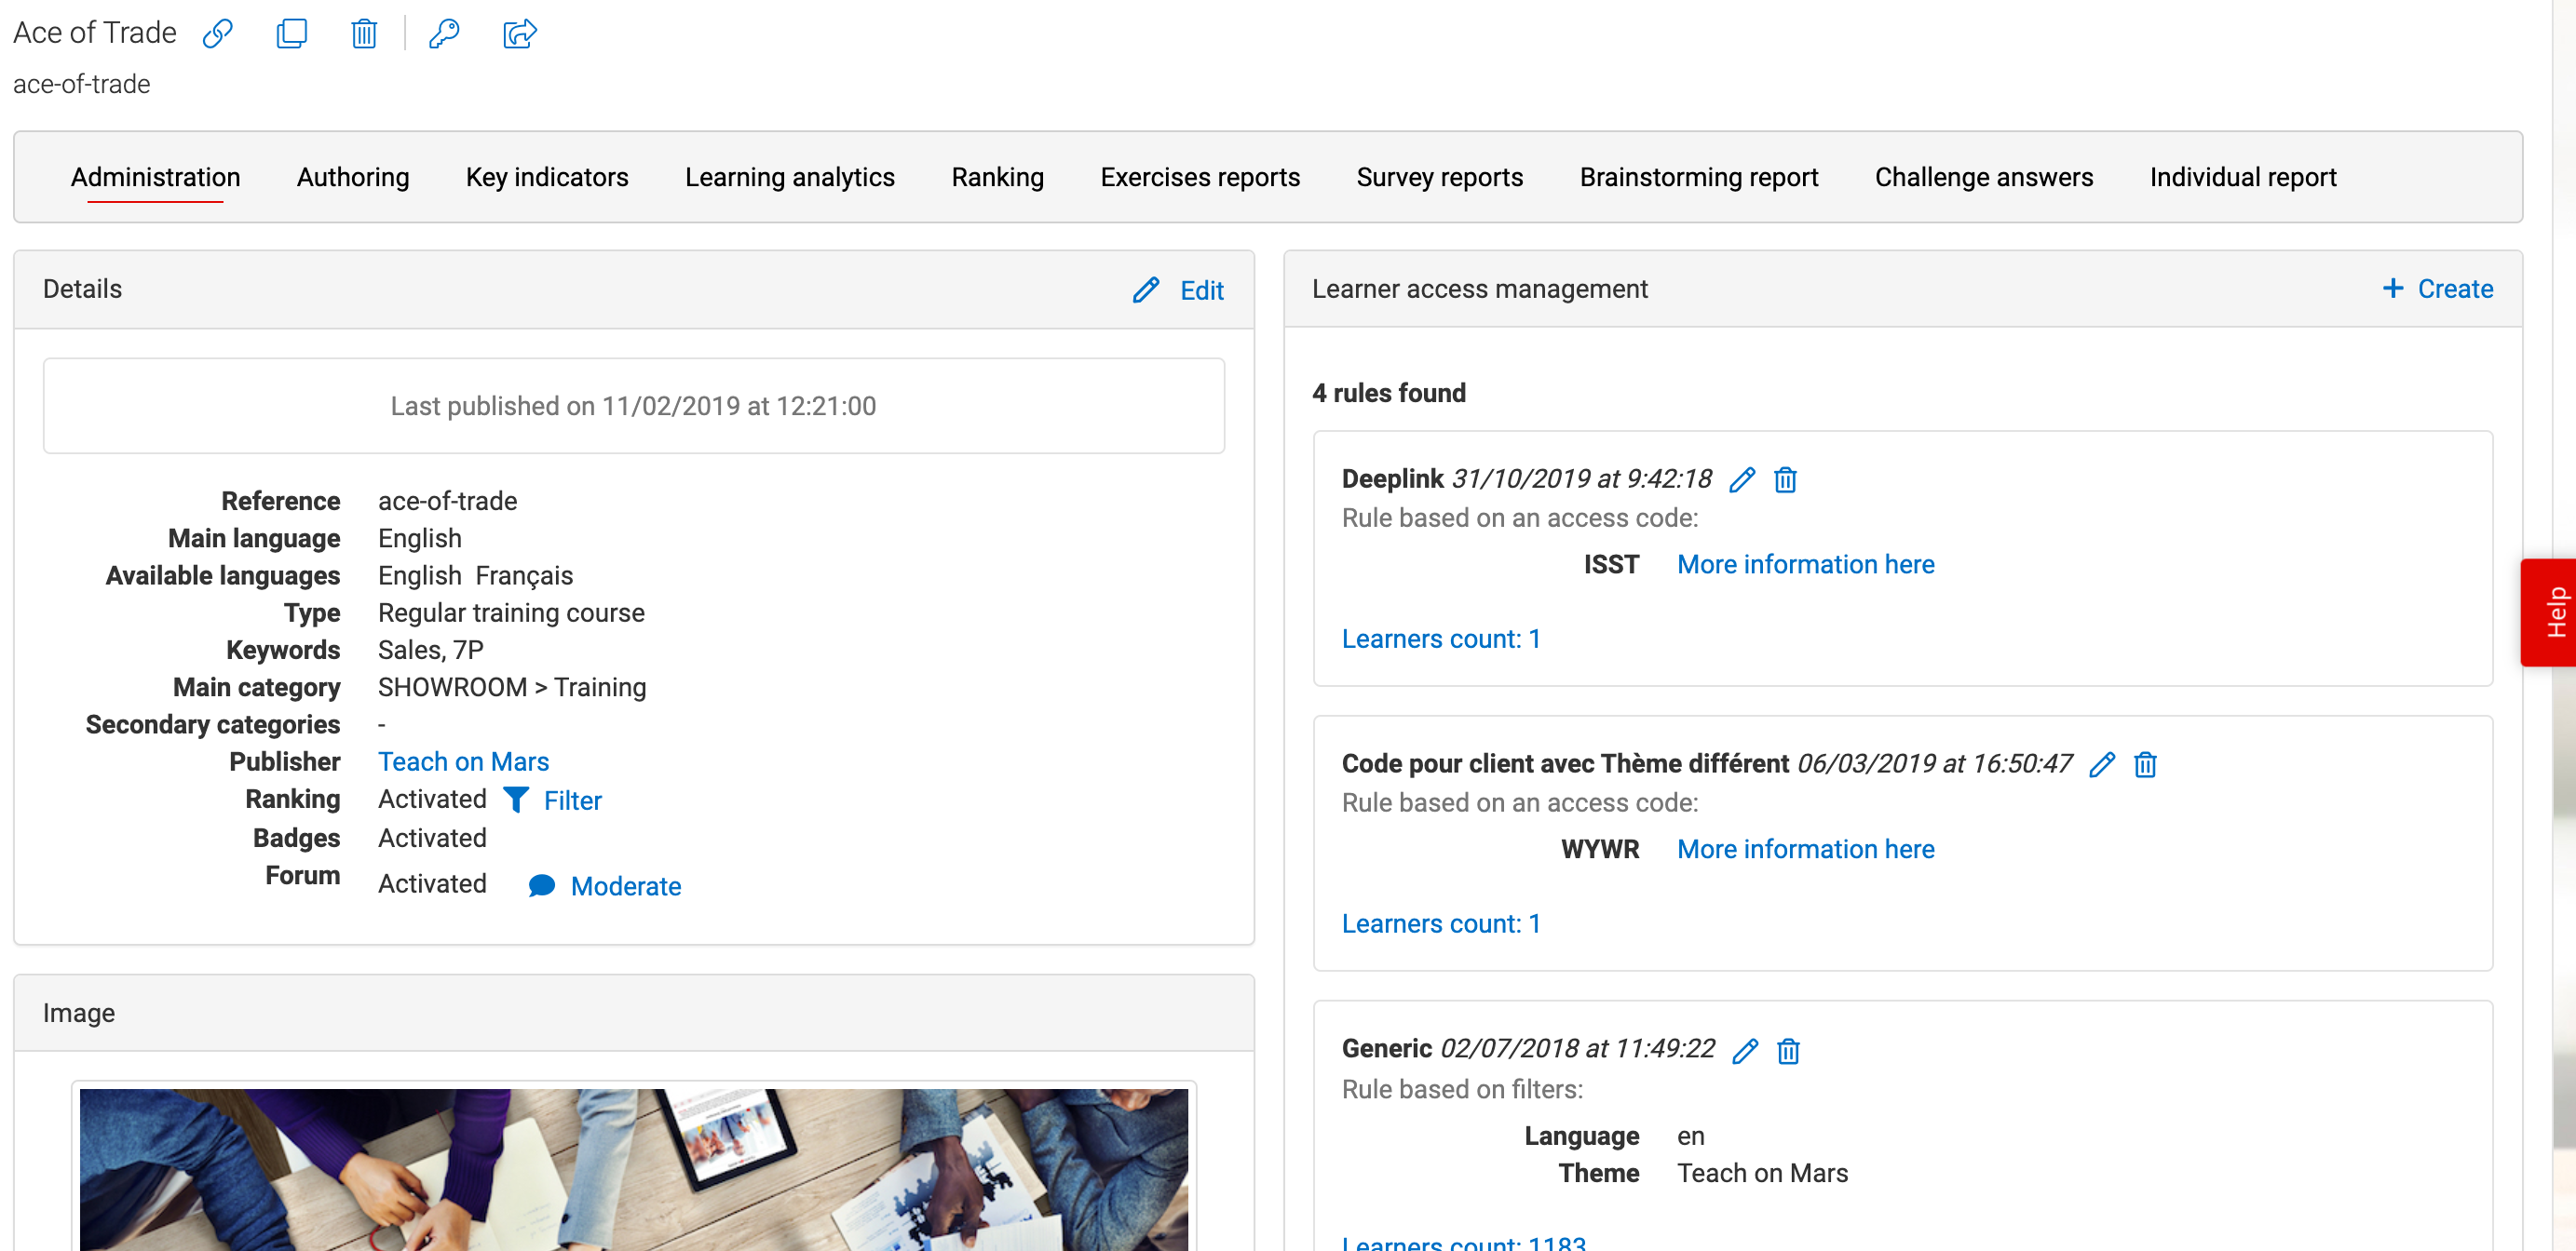Open the Exercises reports tab
Image resolution: width=2576 pixels, height=1251 pixels.
pyautogui.click(x=1200, y=177)
